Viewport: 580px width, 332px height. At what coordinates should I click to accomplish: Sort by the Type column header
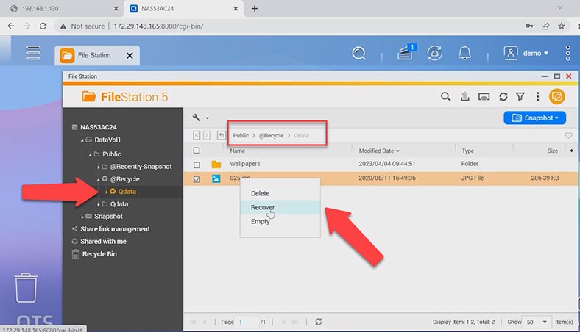(468, 151)
